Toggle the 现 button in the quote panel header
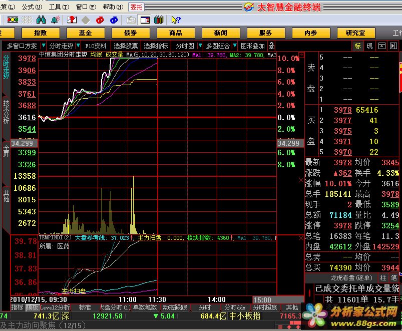Screen dimensions: 402x331 (x=369, y=46)
